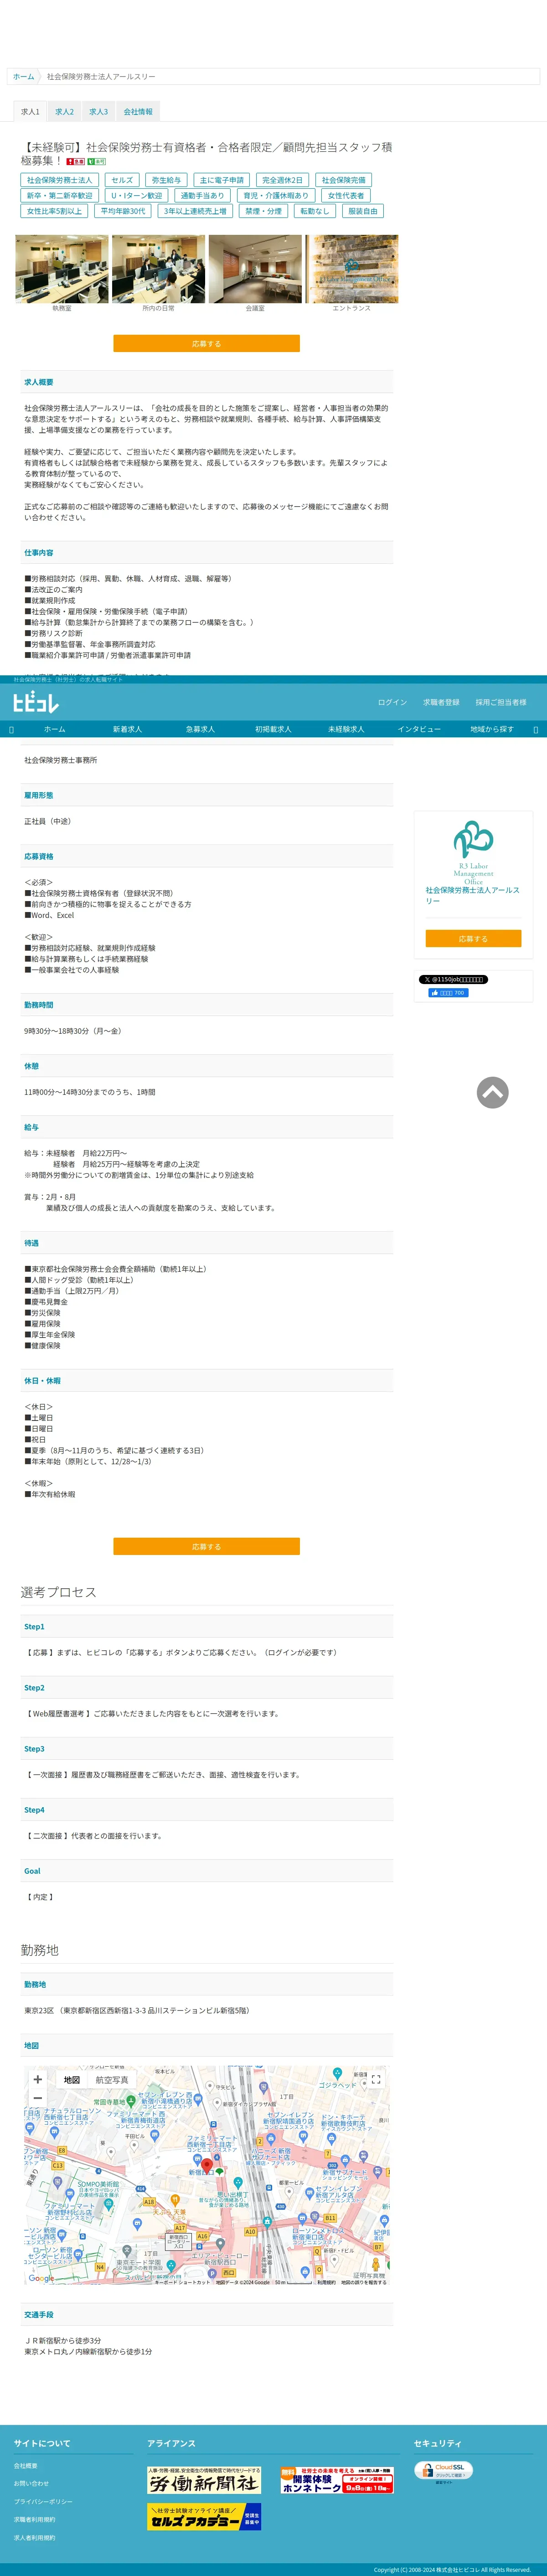Click the 完全週休2日 tag
This screenshot has width=547, height=2576.
point(282,180)
